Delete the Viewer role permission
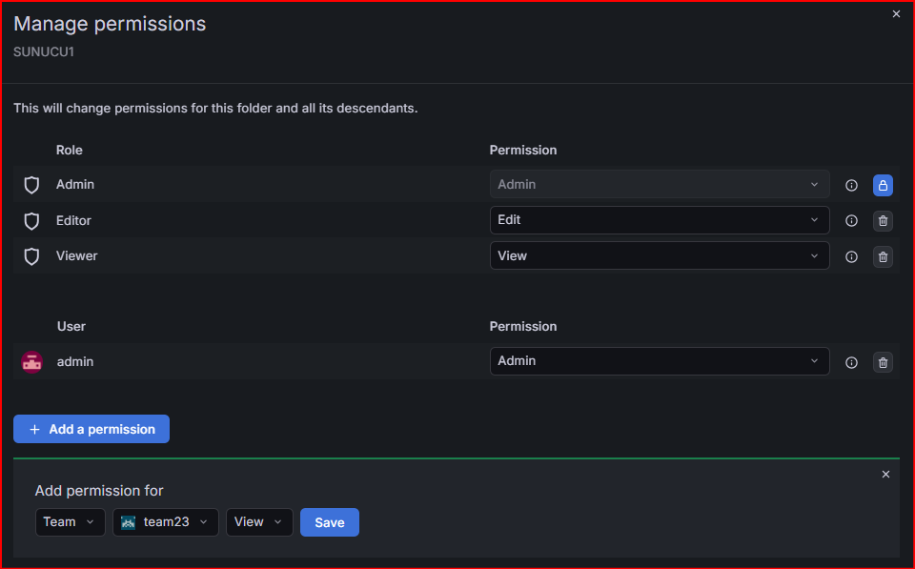Viewport: 915px width, 569px height. pyautogui.click(x=883, y=256)
